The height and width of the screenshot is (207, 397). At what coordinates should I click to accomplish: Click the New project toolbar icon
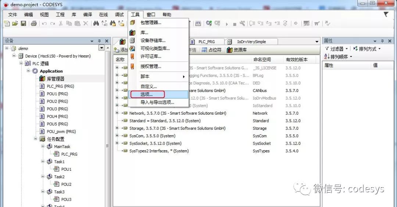(x=7, y=23)
